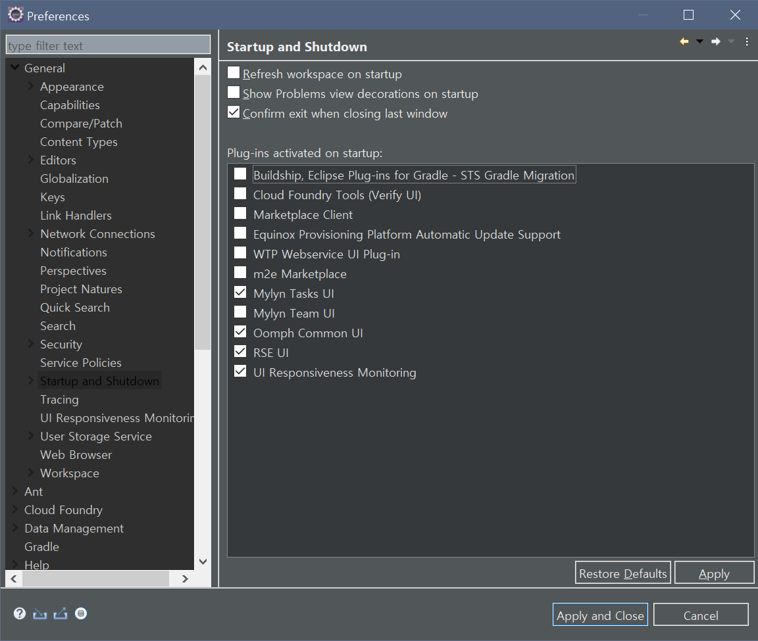Check Equinox Provisioning Platform Automatic Update Support
The image size is (758, 641).
pyautogui.click(x=240, y=233)
